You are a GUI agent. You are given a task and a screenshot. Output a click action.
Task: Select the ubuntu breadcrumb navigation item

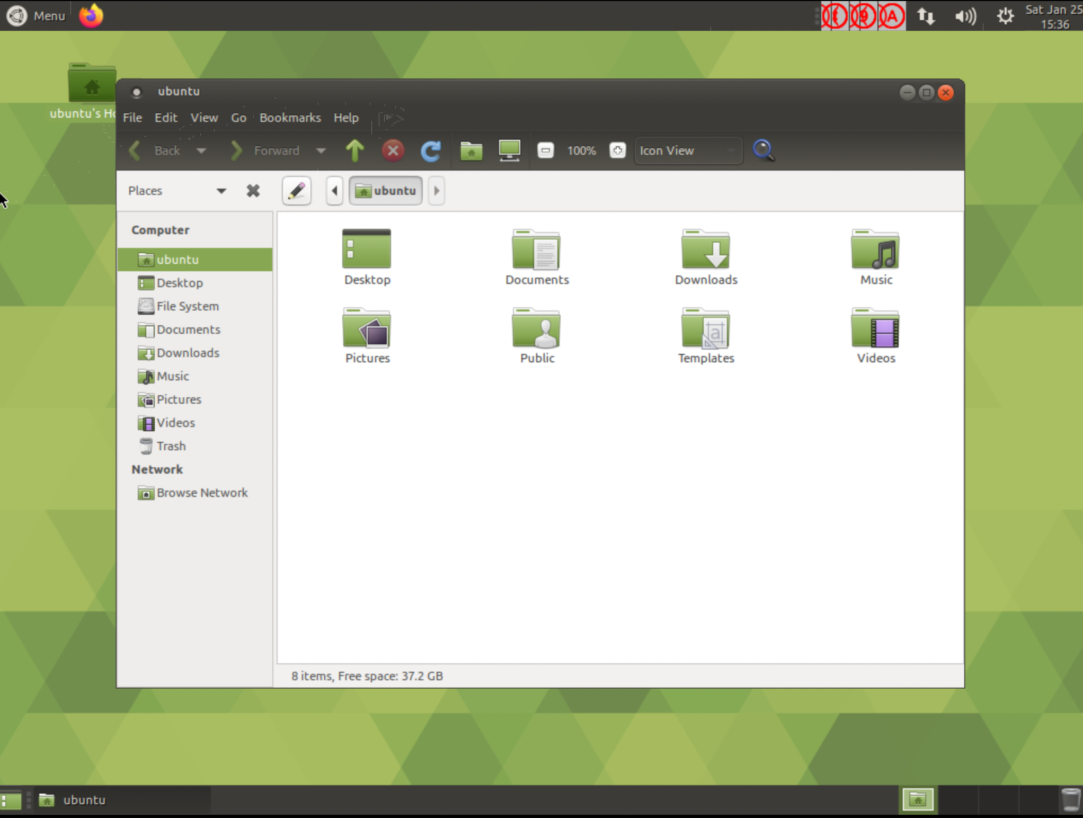[386, 190]
